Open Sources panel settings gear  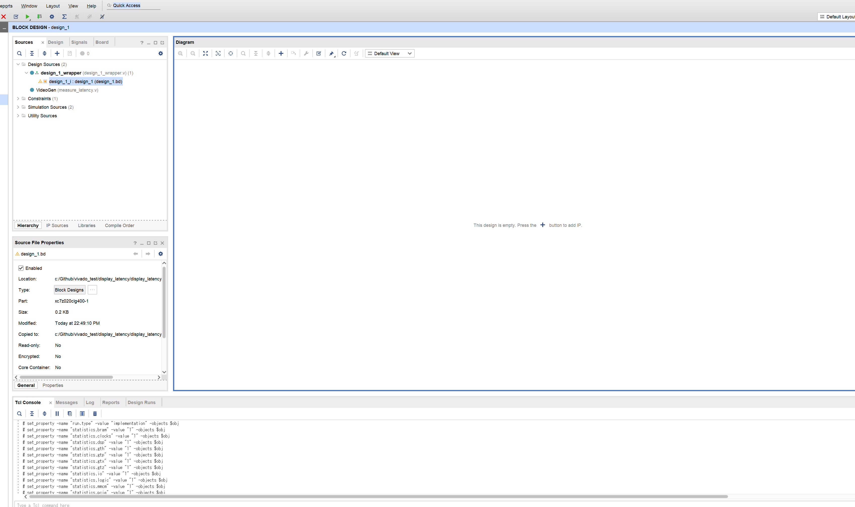tap(161, 53)
